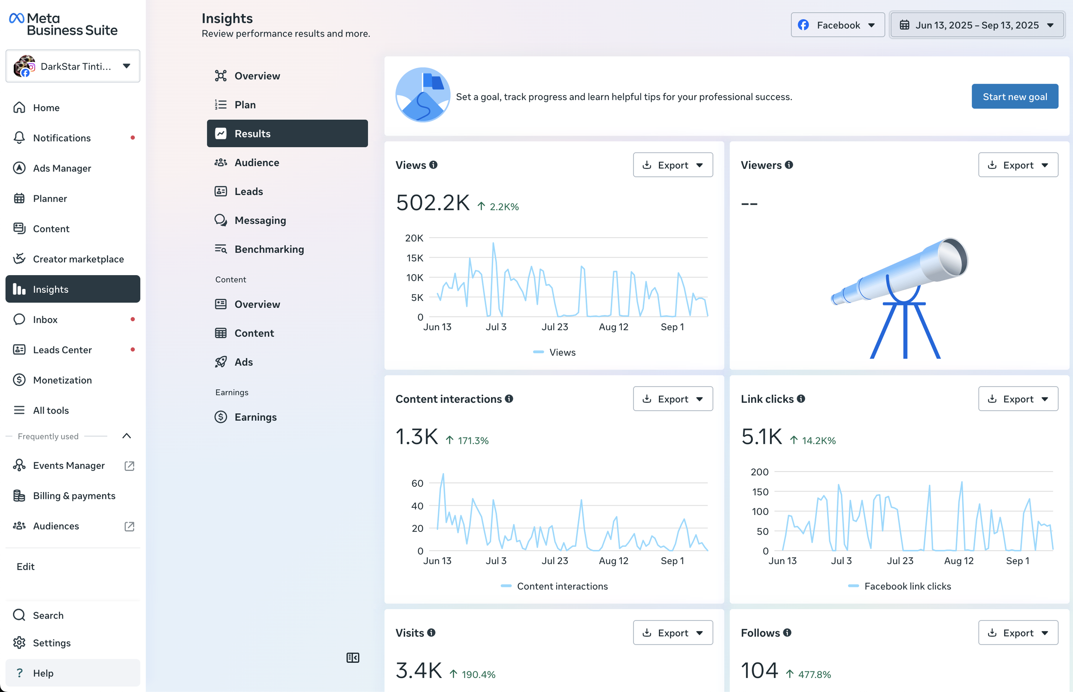Click Edit in the sidebar
The height and width of the screenshot is (692, 1073).
tap(26, 567)
